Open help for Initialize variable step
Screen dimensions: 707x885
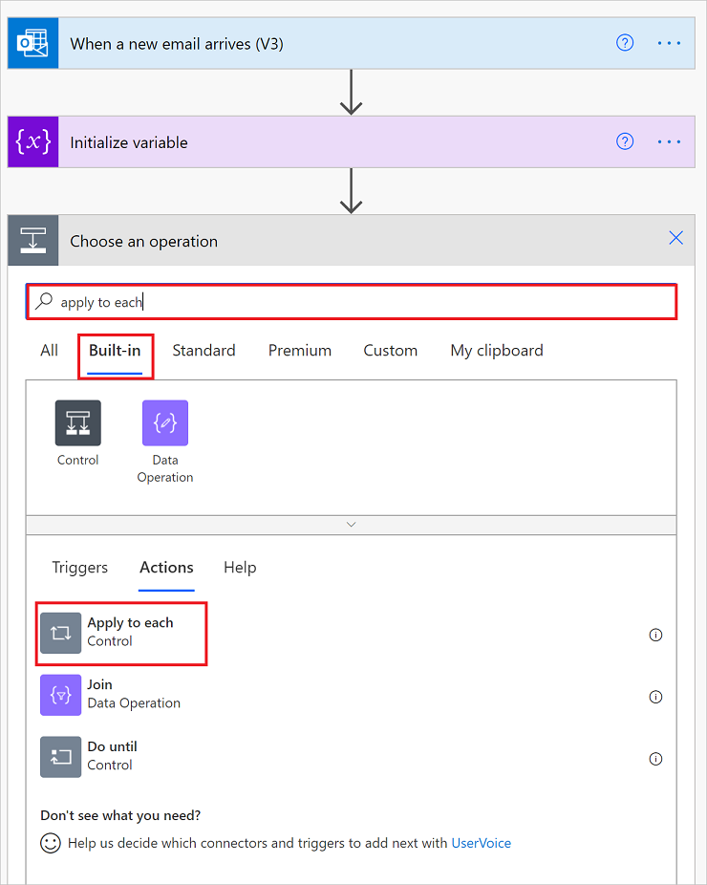(625, 141)
